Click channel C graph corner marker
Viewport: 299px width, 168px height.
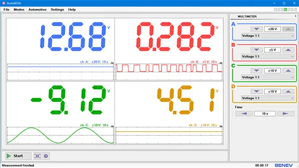[112, 126]
